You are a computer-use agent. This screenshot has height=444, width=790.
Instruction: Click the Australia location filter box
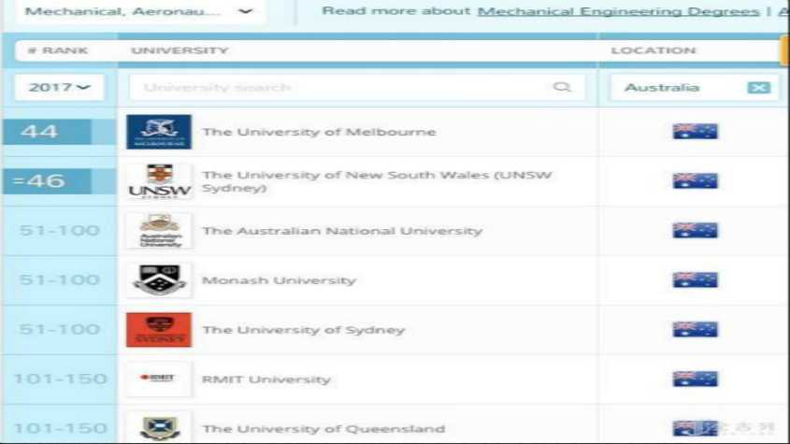694,88
